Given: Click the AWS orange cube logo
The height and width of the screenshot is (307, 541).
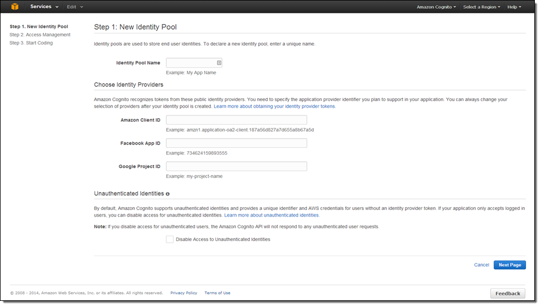Looking at the screenshot, I should pos(15,7).
